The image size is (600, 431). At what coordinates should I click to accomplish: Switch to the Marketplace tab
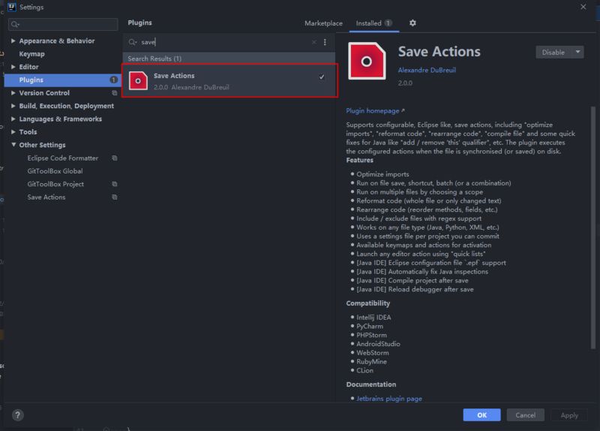click(x=323, y=23)
